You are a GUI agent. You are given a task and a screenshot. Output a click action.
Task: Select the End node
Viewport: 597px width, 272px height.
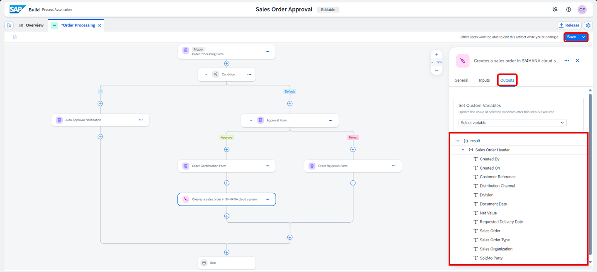point(227,263)
